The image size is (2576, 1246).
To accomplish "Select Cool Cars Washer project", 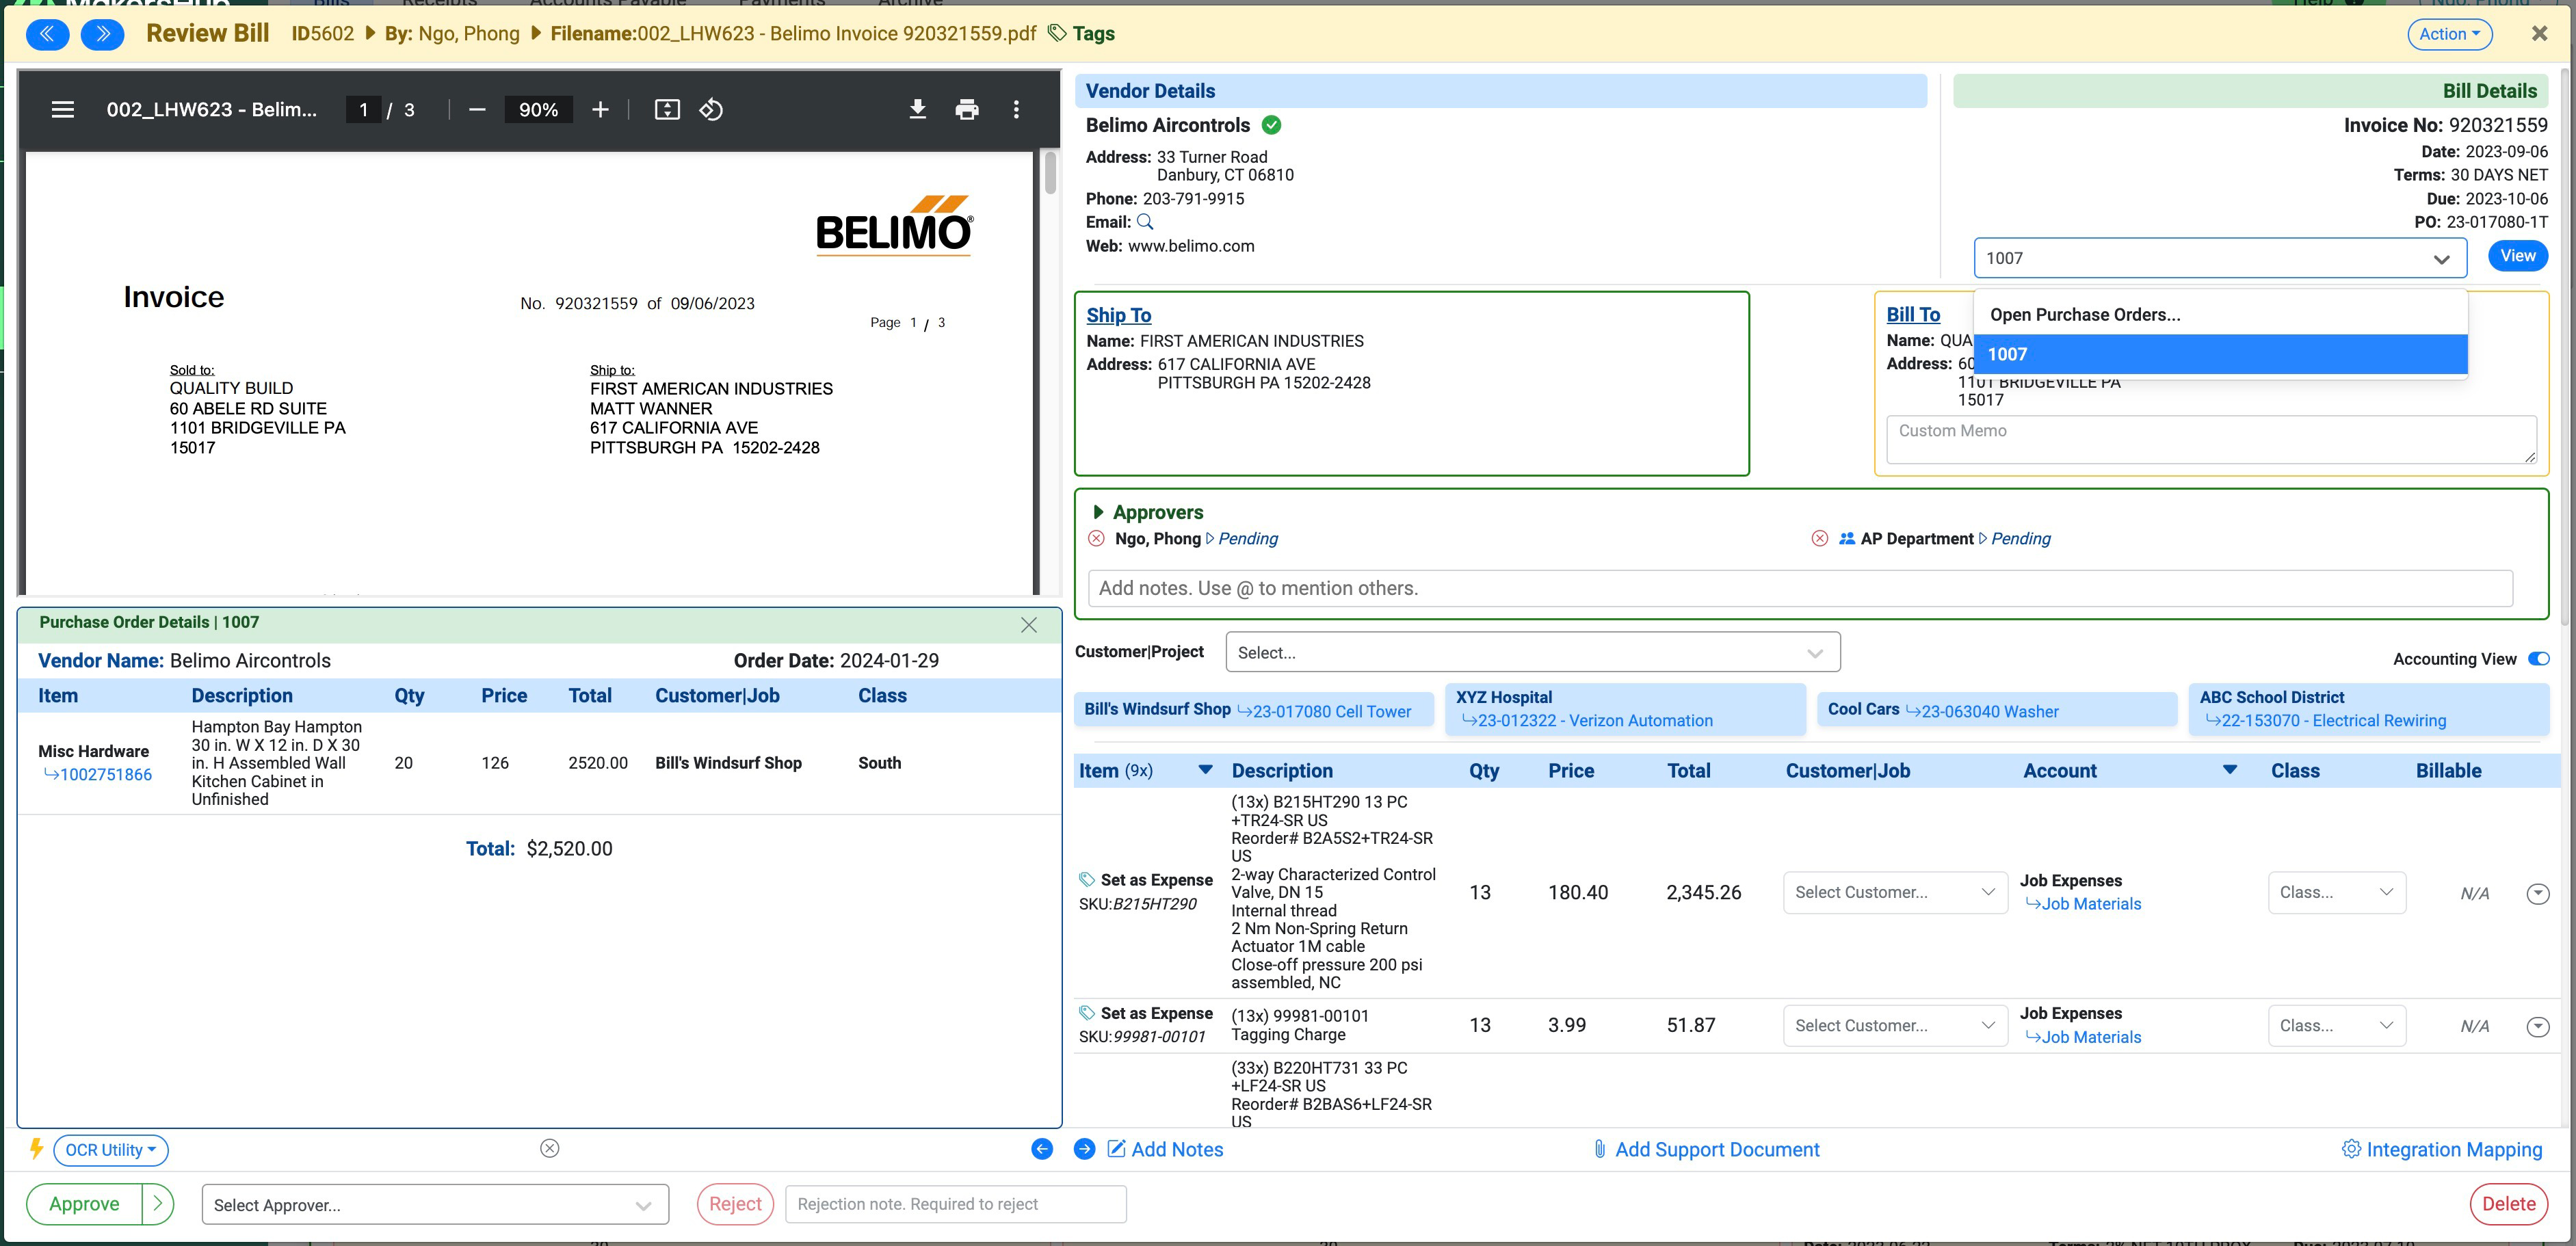I will (1996, 709).
